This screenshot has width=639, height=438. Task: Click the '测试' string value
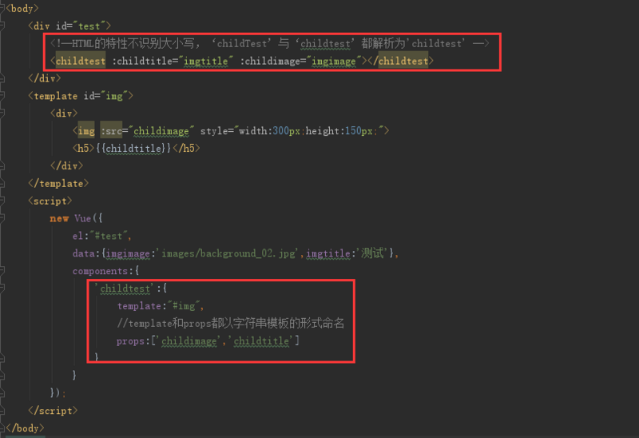tap(372, 253)
